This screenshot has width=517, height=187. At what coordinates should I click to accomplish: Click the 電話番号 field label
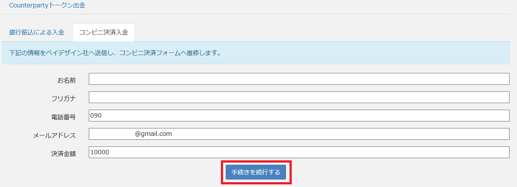63,117
